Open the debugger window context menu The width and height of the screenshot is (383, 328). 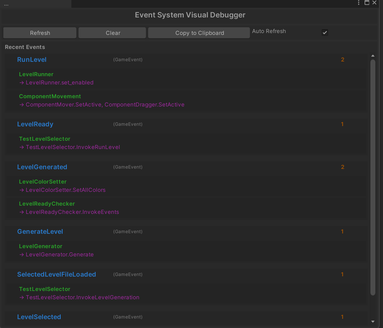358,3
